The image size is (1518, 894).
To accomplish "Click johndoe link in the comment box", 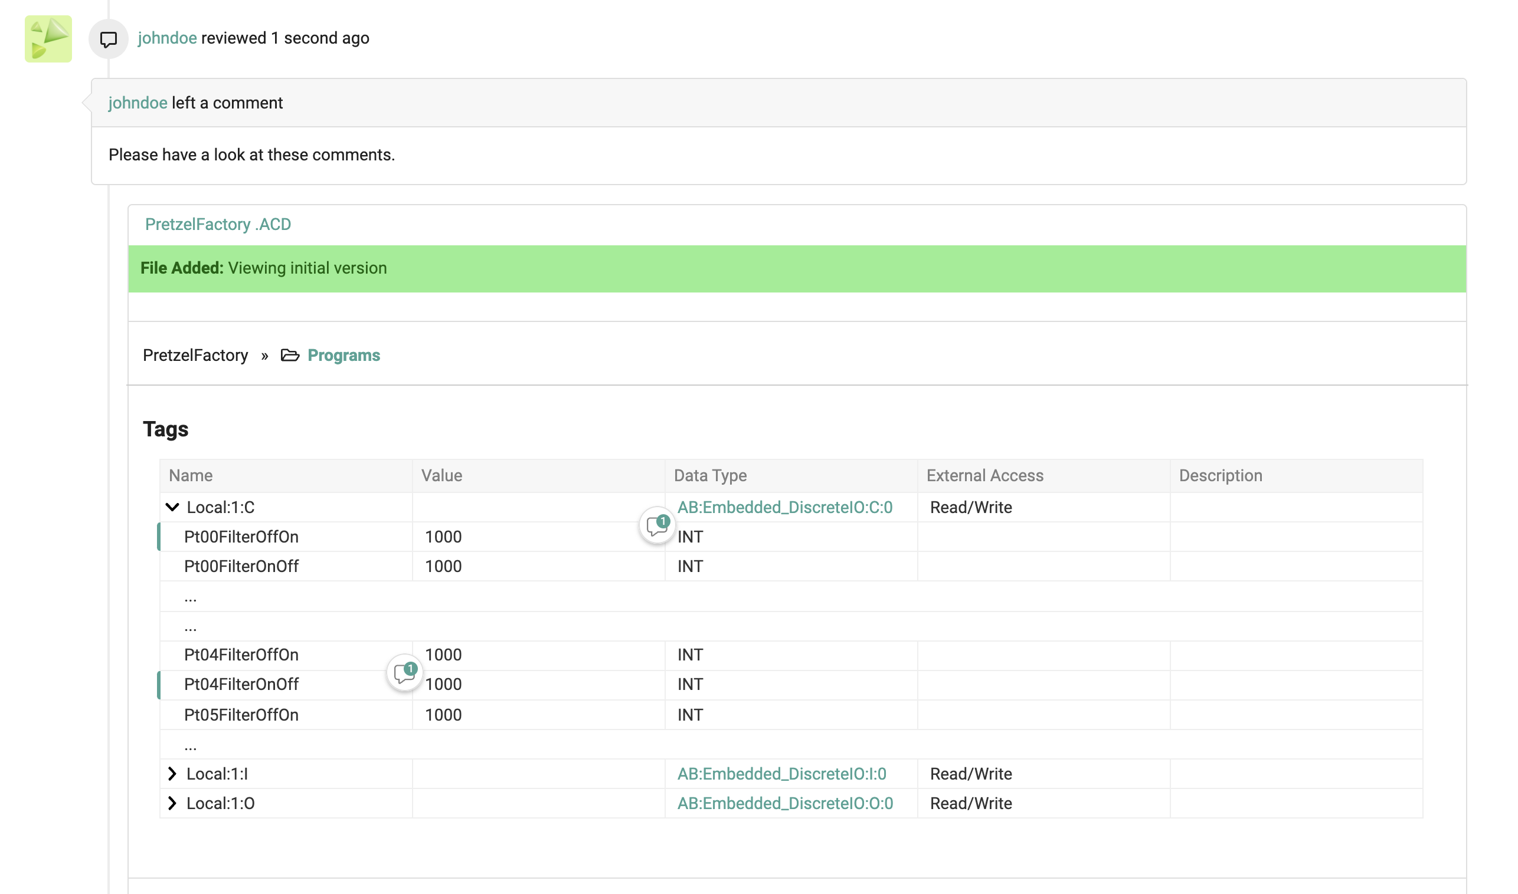I will point(138,103).
